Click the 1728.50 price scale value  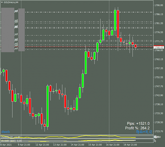click(x=159, y=122)
